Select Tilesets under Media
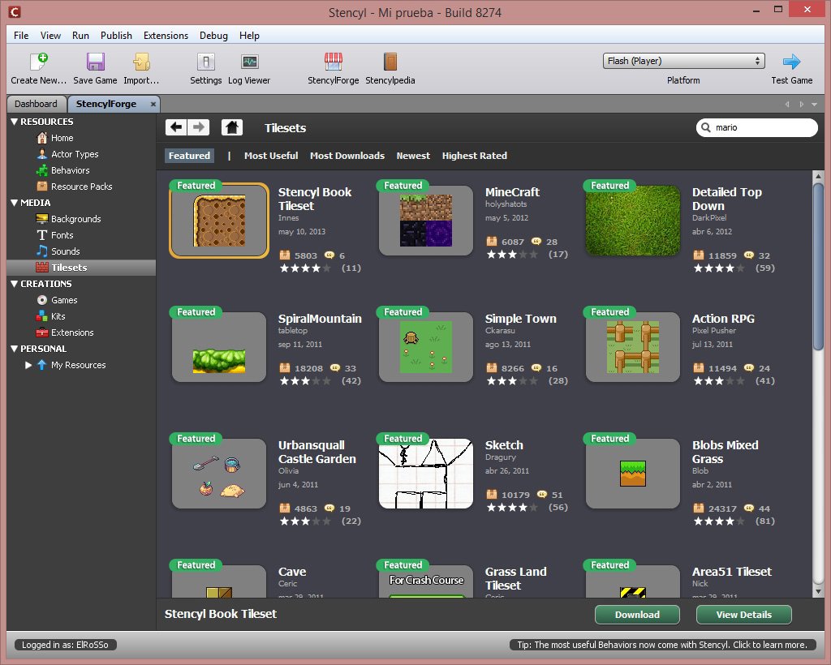The image size is (831, 665). [81, 268]
